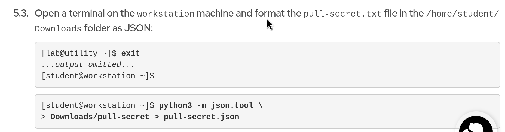Select the 'pull-secret.txt' filename in the instruction
This screenshot has height=132, width=505.
pyautogui.click(x=342, y=14)
